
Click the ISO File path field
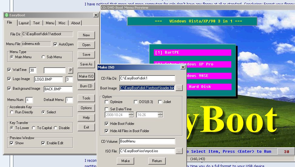[x=147, y=151]
